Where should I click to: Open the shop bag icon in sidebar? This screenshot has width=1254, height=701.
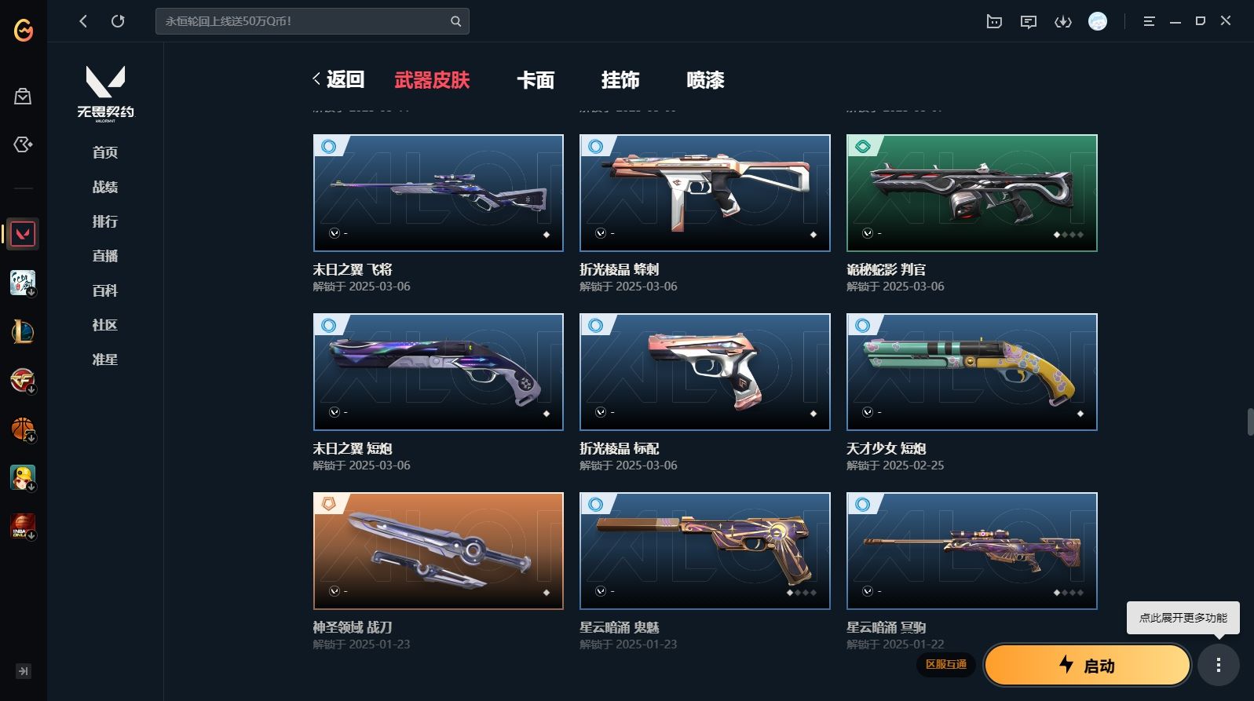click(x=23, y=97)
